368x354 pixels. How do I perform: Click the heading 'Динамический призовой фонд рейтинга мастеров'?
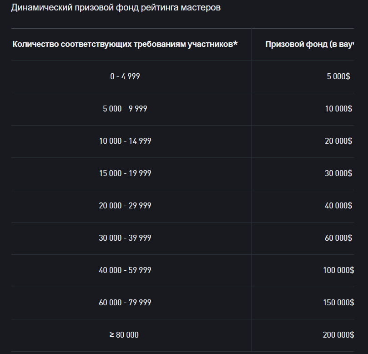click(x=116, y=8)
